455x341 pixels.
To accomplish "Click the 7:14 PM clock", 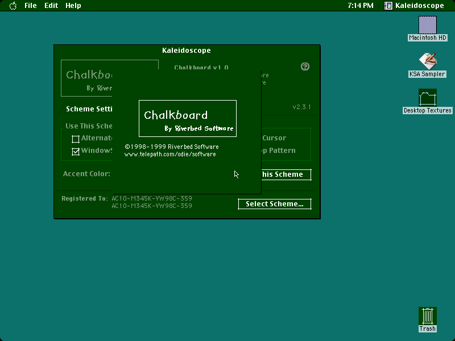I will 361,6.
